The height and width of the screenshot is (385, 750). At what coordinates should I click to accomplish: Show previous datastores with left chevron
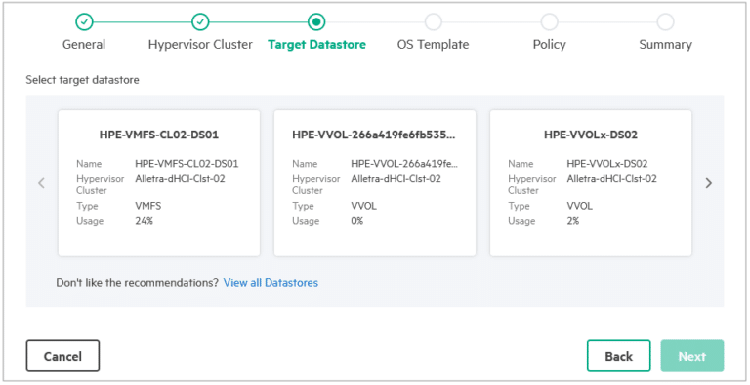(42, 183)
